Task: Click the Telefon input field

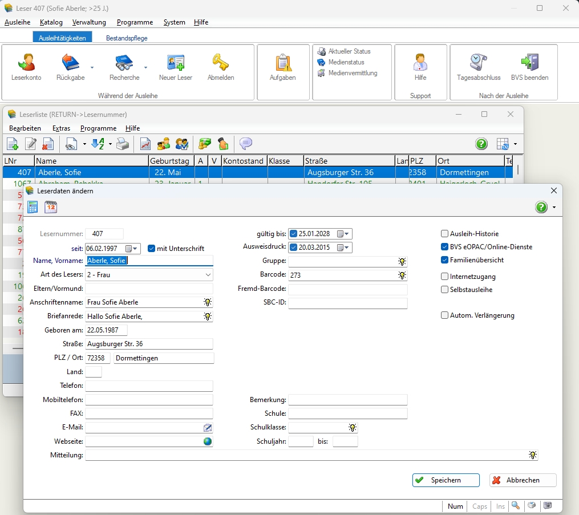Action: click(149, 386)
